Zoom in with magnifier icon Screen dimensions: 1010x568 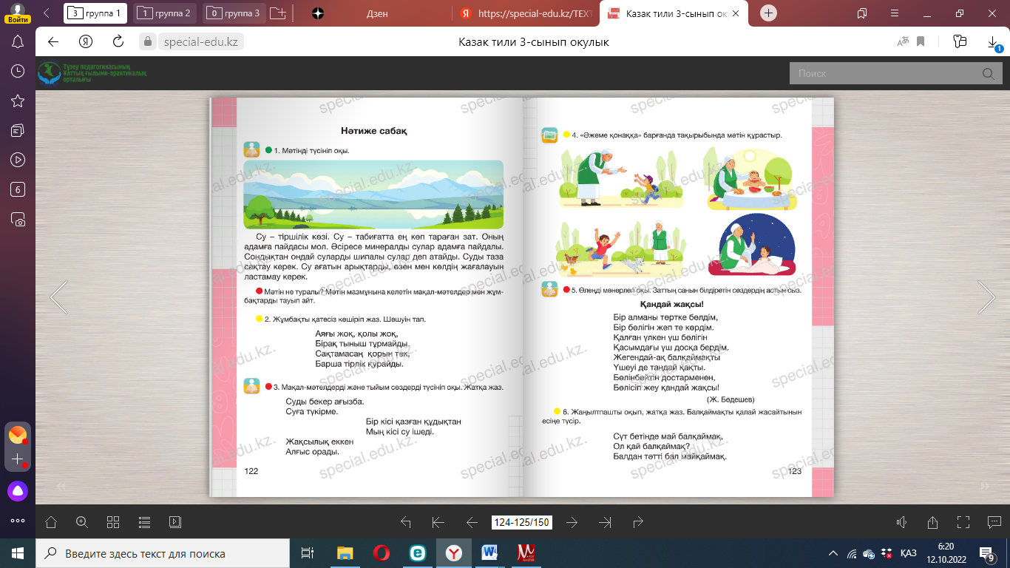[82, 522]
